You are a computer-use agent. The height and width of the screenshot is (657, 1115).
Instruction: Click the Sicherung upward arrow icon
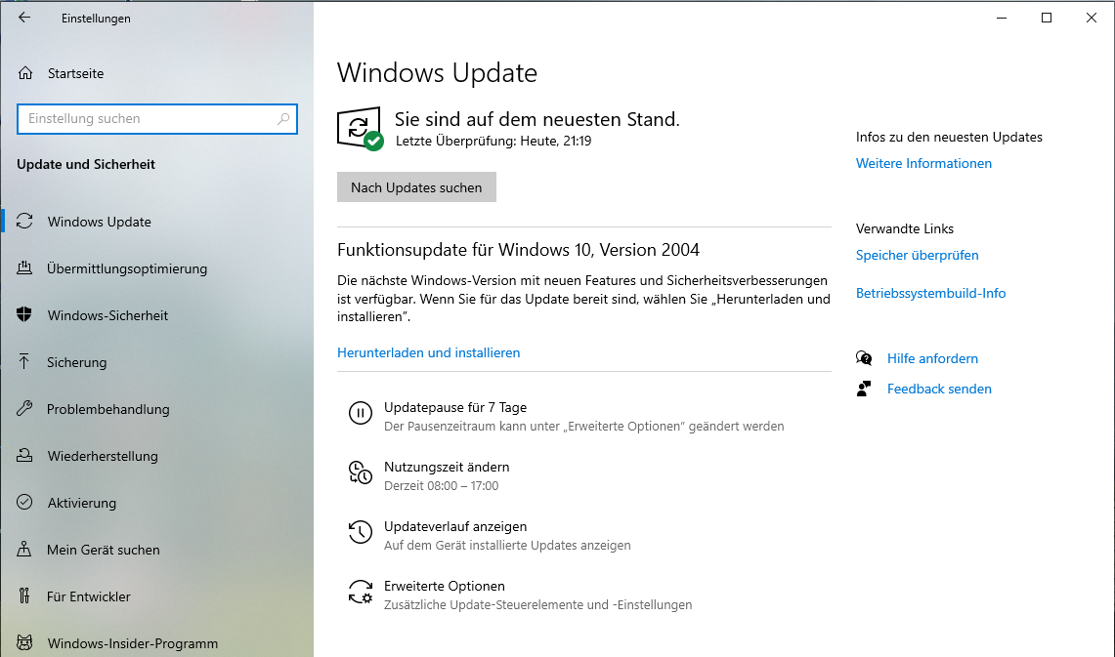coord(24,361)
